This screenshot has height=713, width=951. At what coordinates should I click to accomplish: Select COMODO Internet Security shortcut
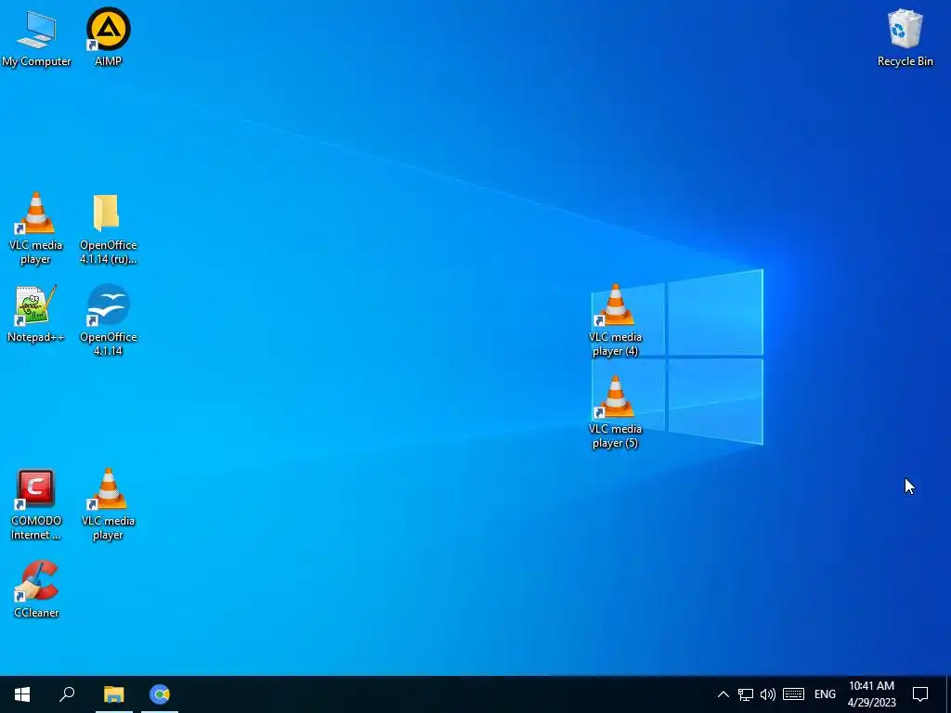click(x=36, y=504)
